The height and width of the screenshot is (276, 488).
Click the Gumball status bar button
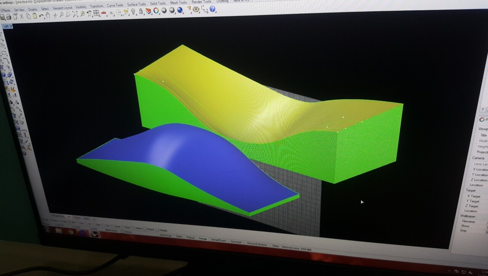[236, 242]
